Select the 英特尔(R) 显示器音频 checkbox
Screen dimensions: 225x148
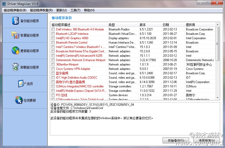tap(53, 82)
